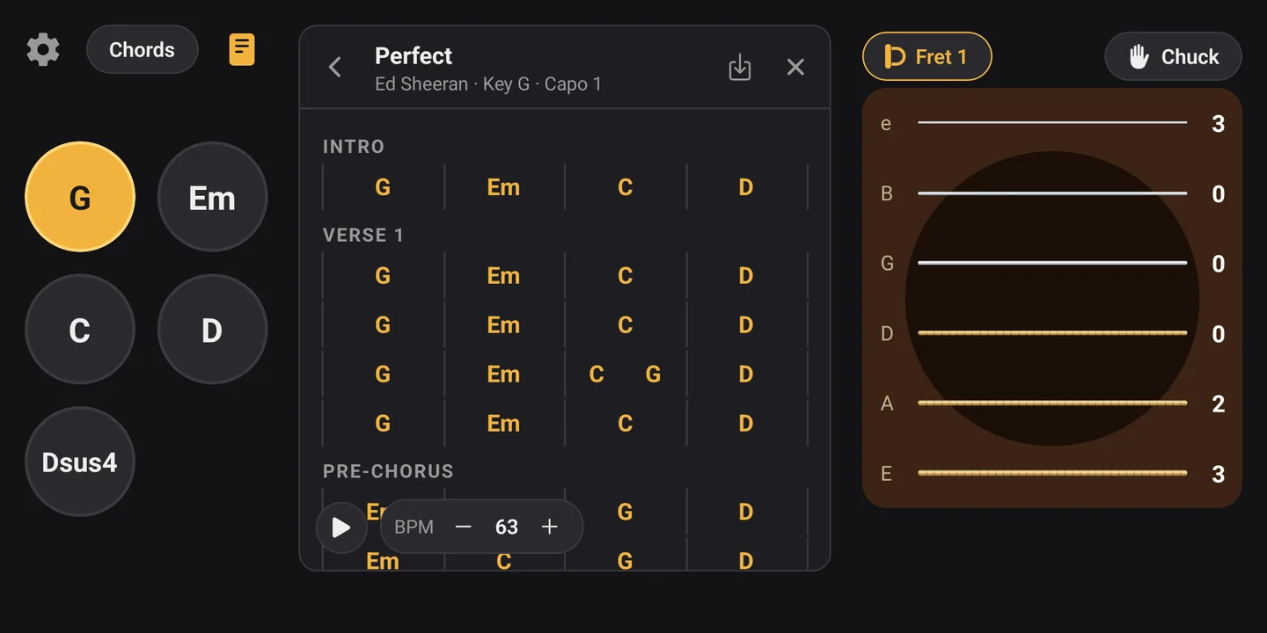The height and width of the screenshot is (633, 1267).
Task: Click the PRE-CHORUS section heading
Action: point(388,471)
